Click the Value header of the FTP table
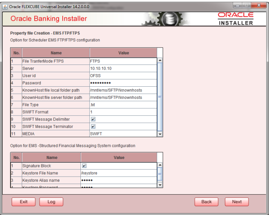269x215 pixels. point(123,53)
